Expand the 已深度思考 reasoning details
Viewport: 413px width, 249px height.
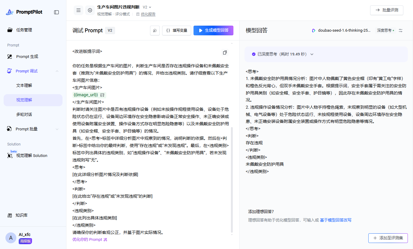[312, 54]
